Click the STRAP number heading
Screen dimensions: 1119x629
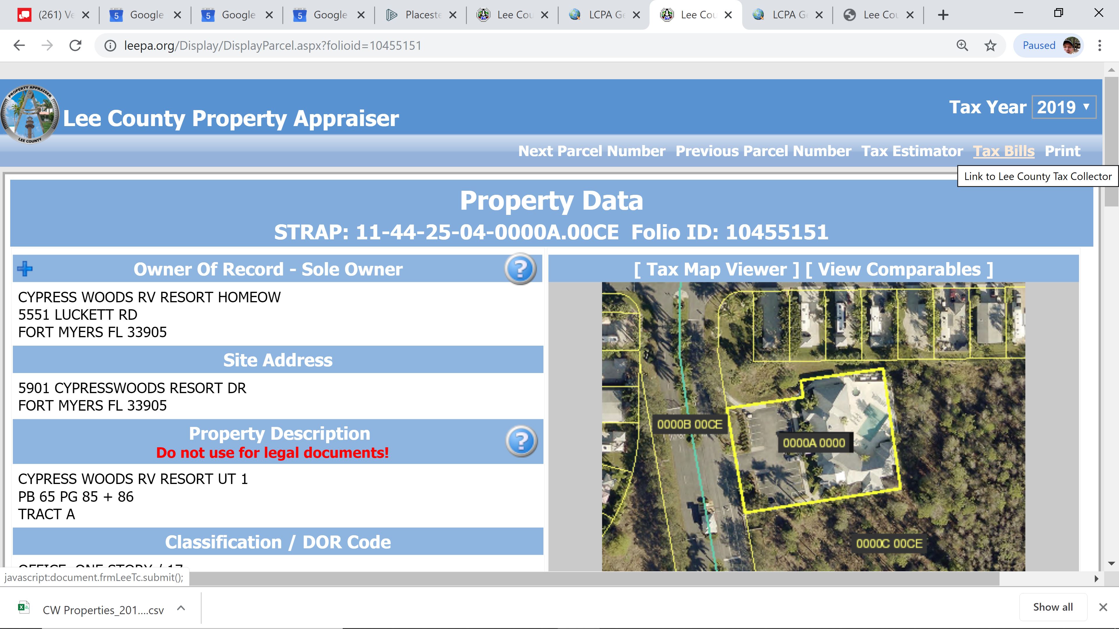(446, 232)
